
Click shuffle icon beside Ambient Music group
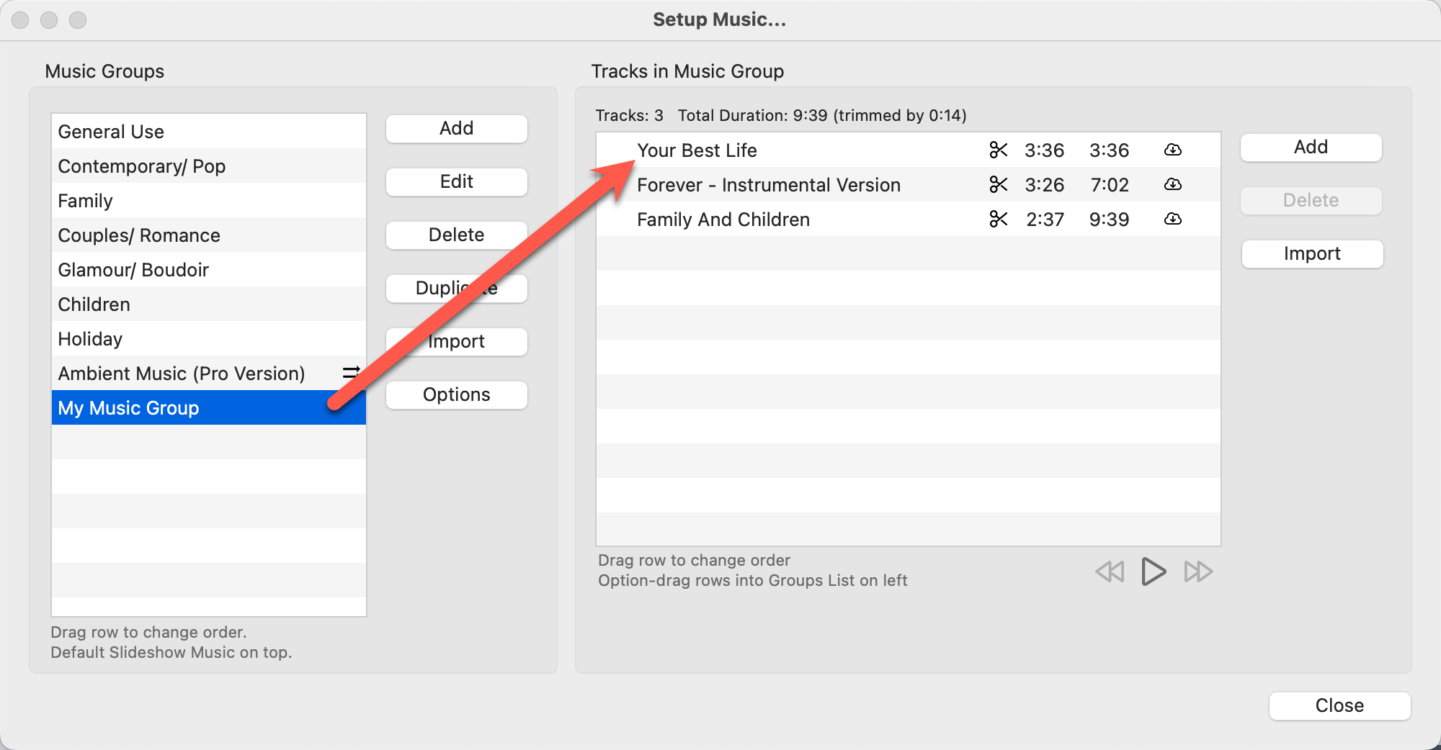coord(351,372)
